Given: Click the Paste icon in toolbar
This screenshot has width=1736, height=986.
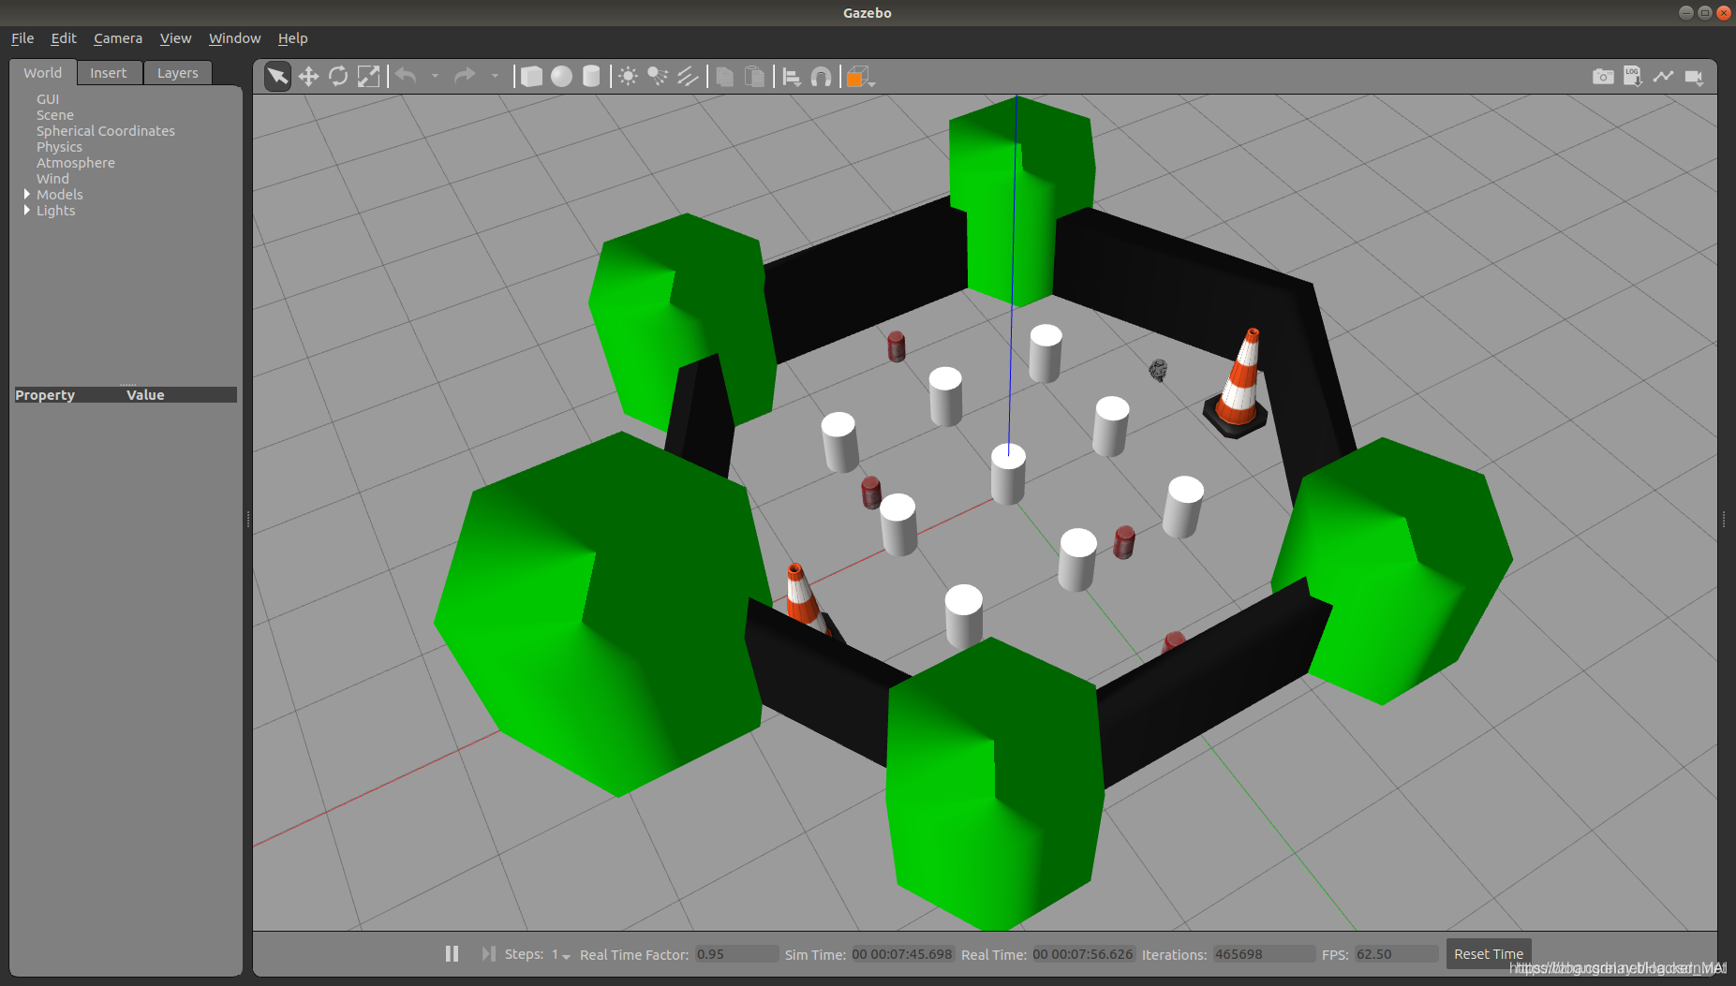Looking at the screenshot, I should (754, 76).
